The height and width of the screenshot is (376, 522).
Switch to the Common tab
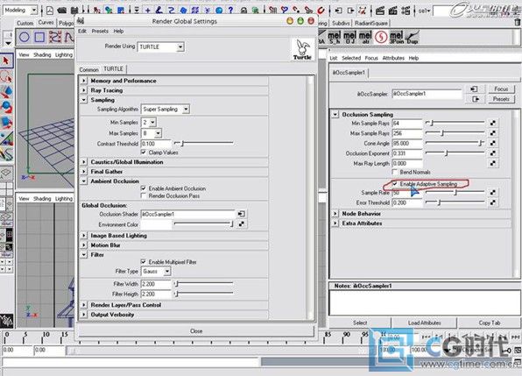pyautogui.click(x=88, y=69)
